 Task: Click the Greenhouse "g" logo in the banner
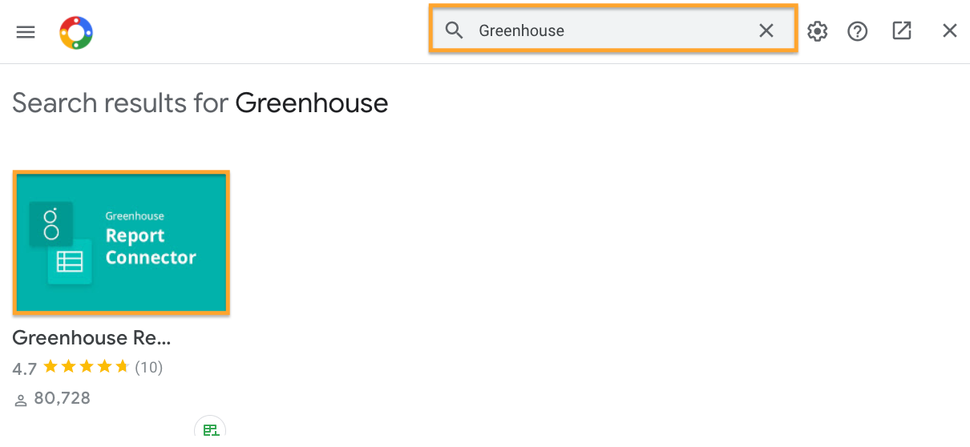pyautogui.click(x=51, y=223)
